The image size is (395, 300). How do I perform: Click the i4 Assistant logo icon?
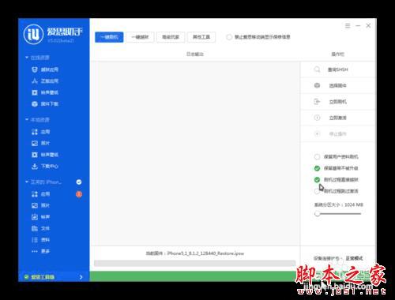point(33,35)
